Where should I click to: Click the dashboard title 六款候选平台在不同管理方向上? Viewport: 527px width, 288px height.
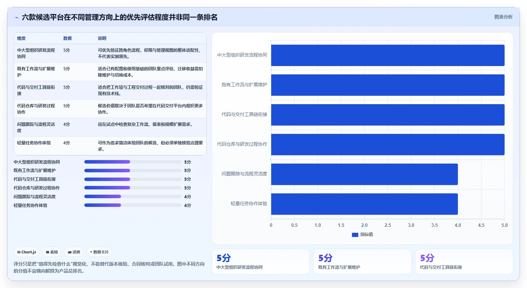tap(120, 17)
